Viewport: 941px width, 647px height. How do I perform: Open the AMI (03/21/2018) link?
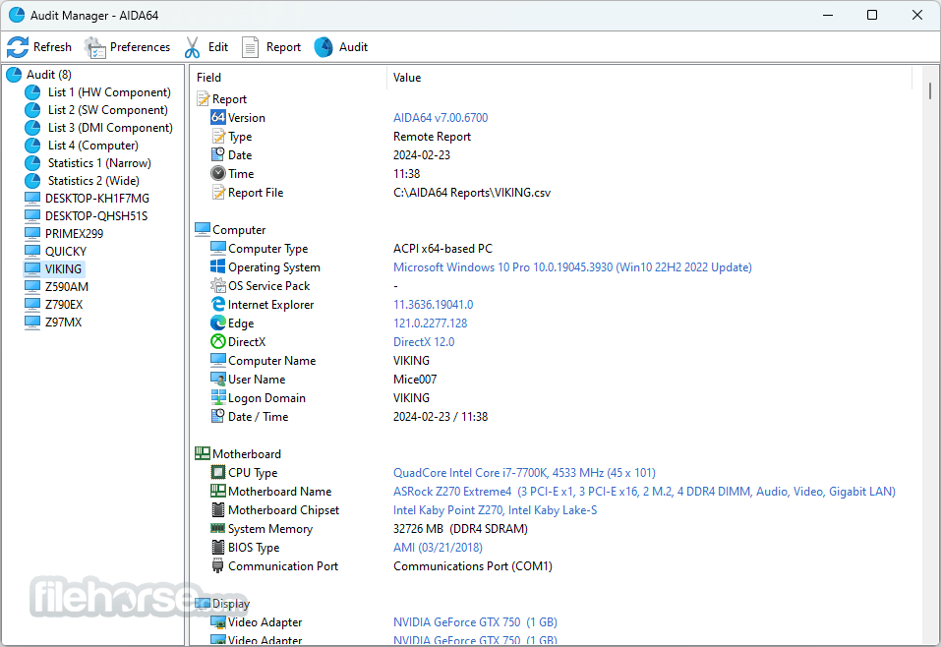tap(439, 548)
